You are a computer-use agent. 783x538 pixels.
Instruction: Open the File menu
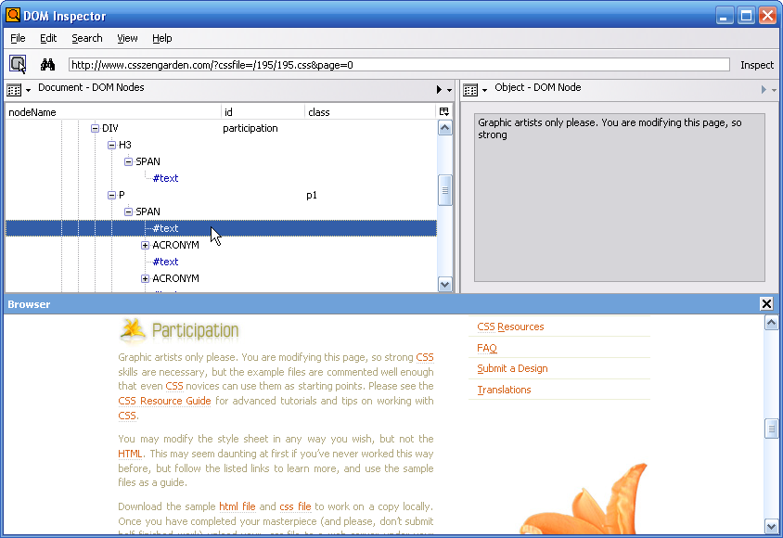pyautogui.click(x=18, y=38)
